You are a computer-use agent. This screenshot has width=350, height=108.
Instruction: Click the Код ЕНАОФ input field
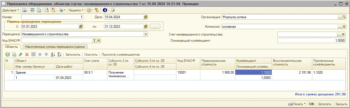(57, 41)
